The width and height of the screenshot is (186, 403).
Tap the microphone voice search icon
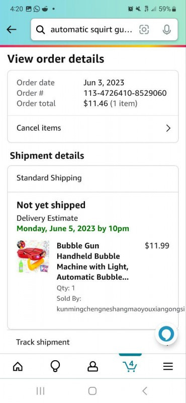click(x=167, y=30)
